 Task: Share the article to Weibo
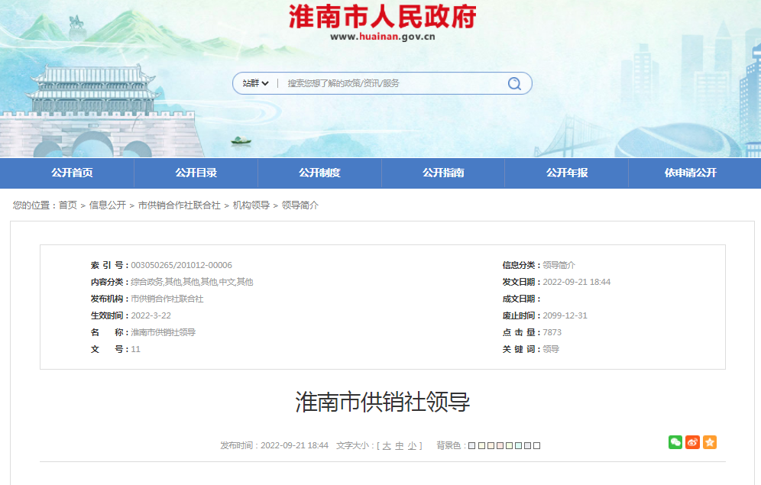tap(692, 442)
